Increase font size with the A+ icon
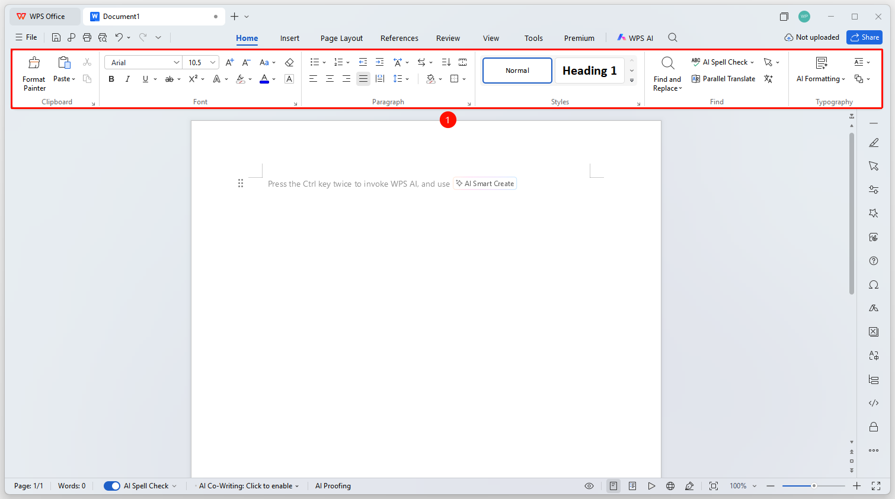Image resolution: width=895 pixels, height=499 pixels. coord(230,62)
